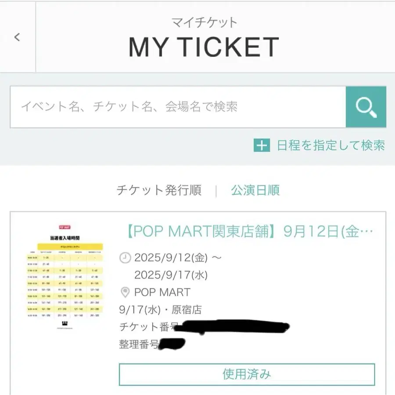The image size is (395, 395).
Task: Click the 2025/9/17(水) end date
Action: [171, 275]
